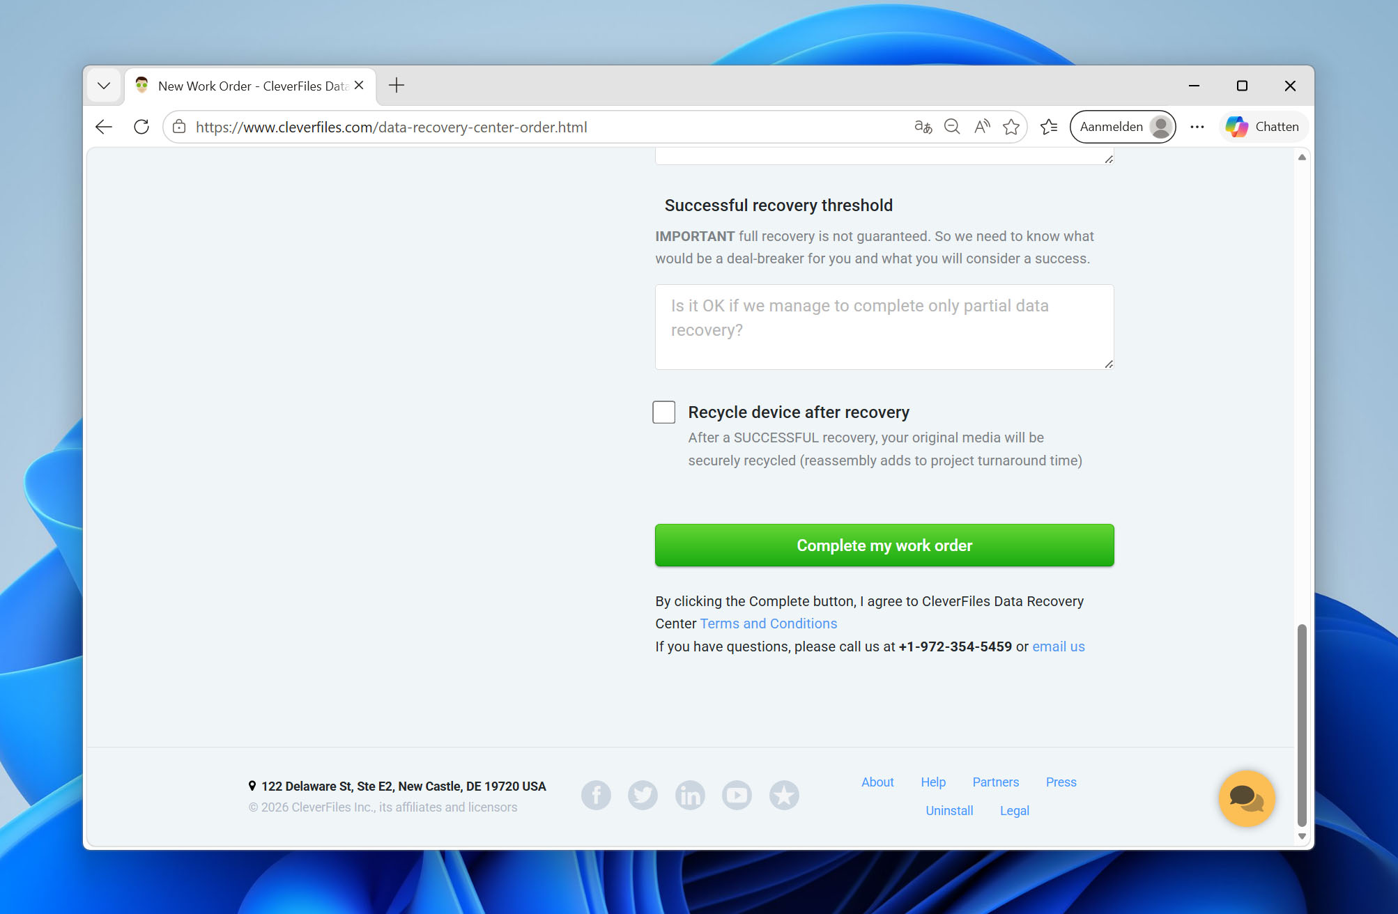Click the page scrollbar thumb
The image size is (1398, 914).
click(1302, 725)
